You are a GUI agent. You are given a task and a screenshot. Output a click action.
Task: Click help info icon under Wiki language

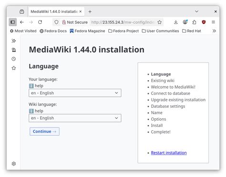31,111
